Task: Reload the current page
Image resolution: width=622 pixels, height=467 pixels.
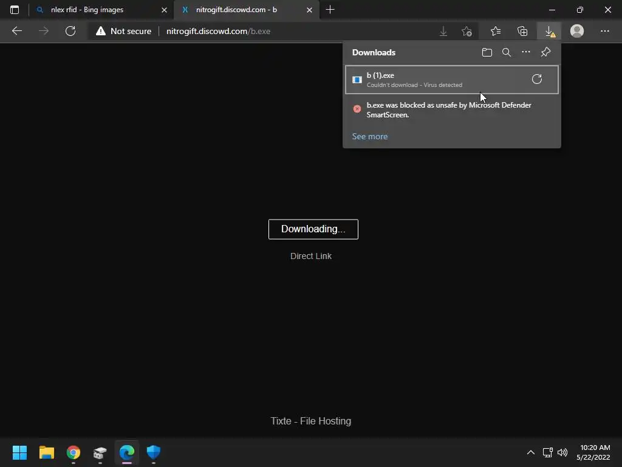Action: [70, 31]
